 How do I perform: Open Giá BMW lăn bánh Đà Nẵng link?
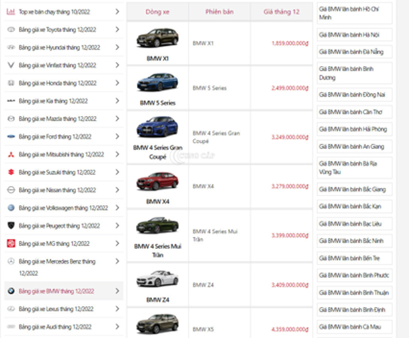pos(351,52)
